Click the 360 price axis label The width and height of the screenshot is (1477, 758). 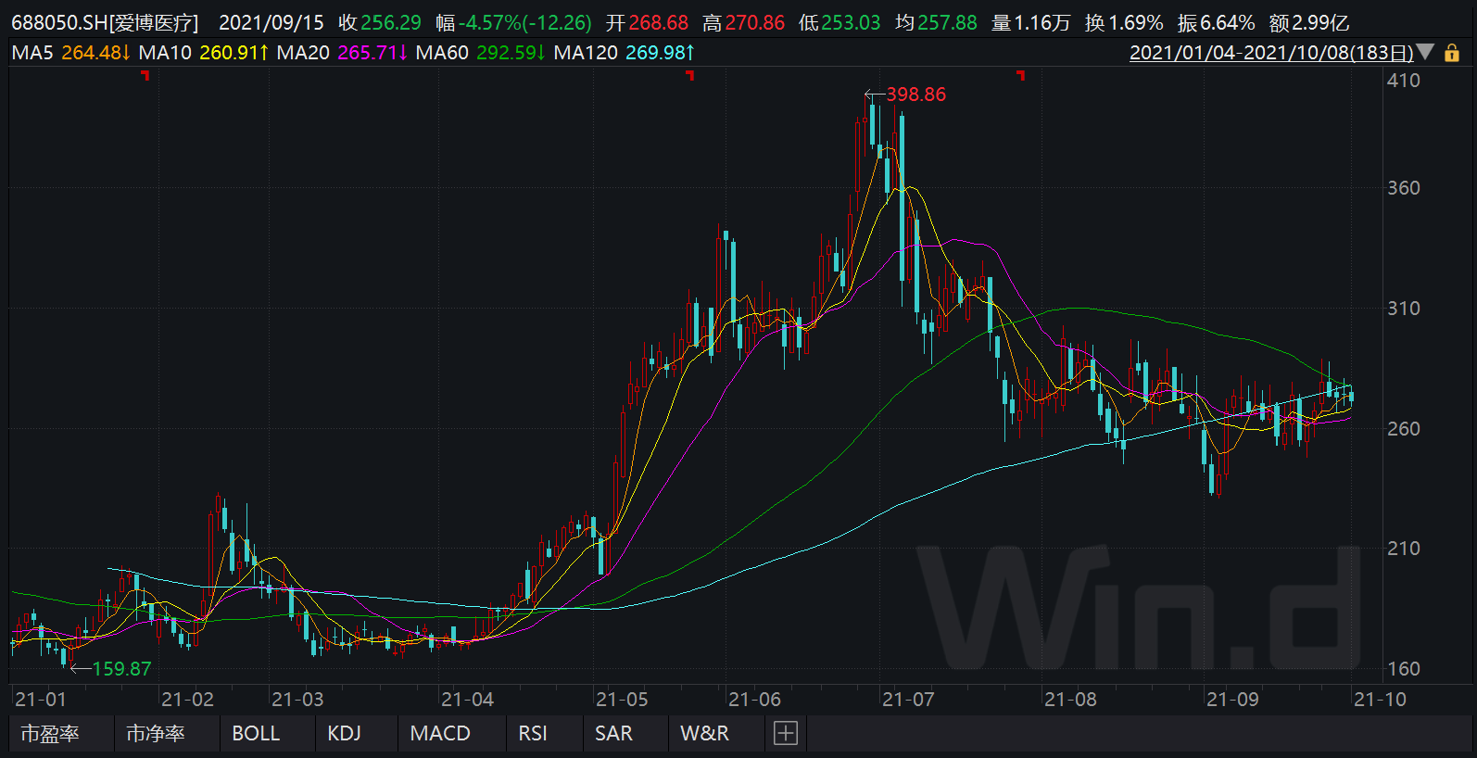(1403, 188)
